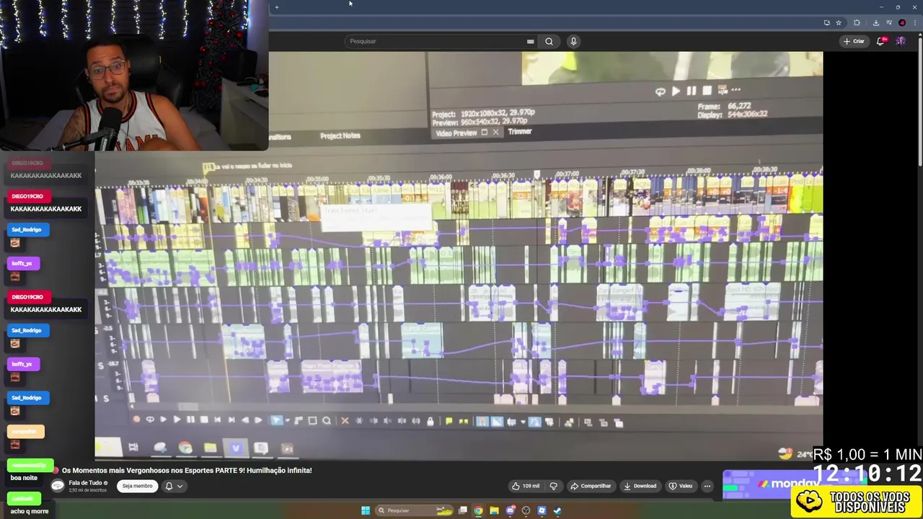Dislike the video
This screenshot has width=923, height=519.
[x=554, y=486]
